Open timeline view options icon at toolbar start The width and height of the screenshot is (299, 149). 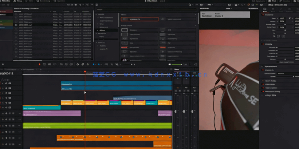pos(3,64)
